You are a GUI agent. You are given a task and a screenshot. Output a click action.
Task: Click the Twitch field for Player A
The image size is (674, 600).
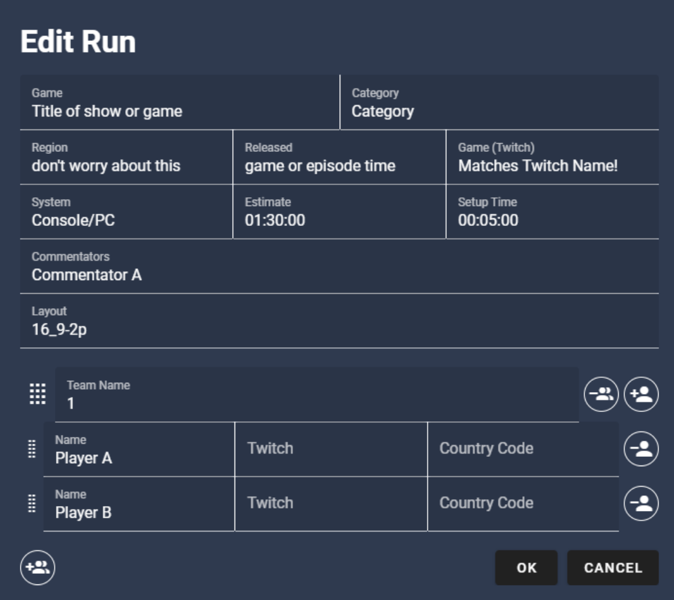(x=331, y=449)
